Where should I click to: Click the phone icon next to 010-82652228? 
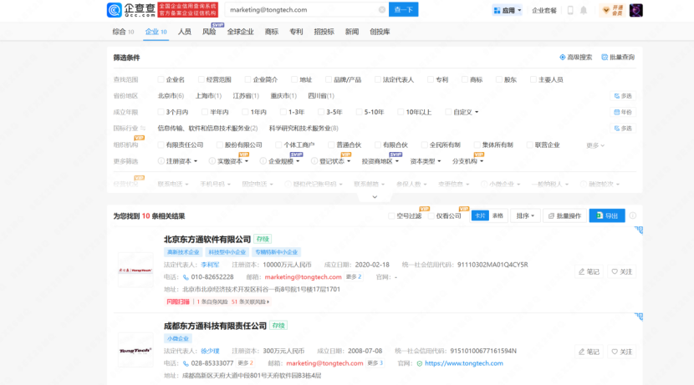(x=186, y=277)
